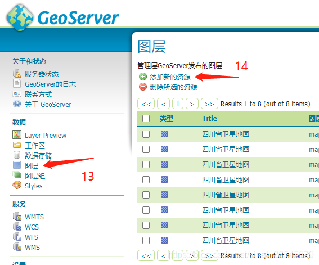Click the WMTS service icon
Screen dimensions: 319x265
(x=17, y=217)
